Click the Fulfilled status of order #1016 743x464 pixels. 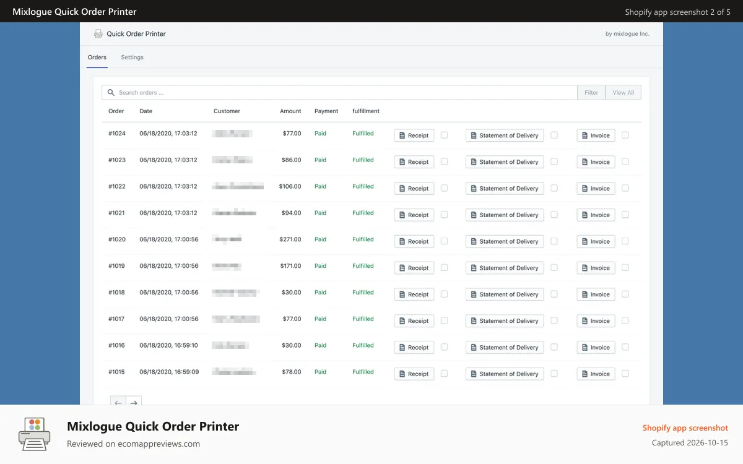(x=363, y=346)
